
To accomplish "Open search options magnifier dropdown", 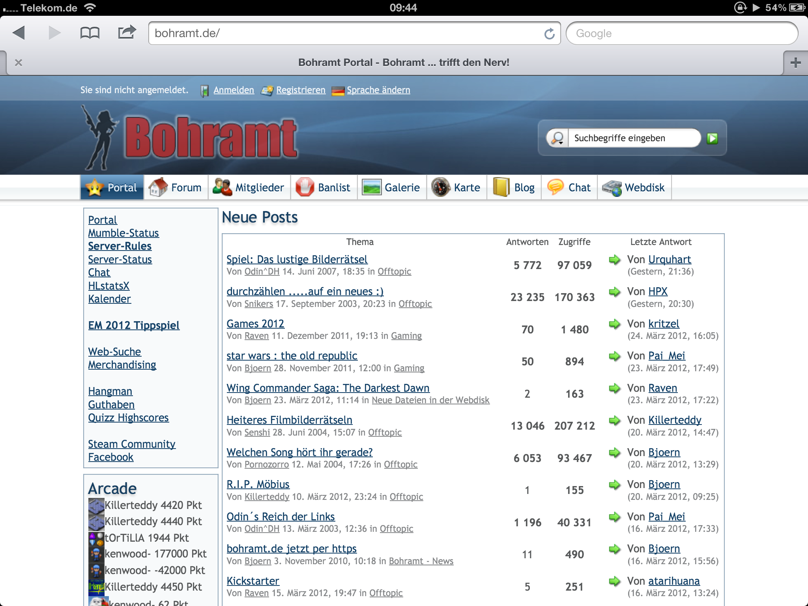I will pos(557,138).
